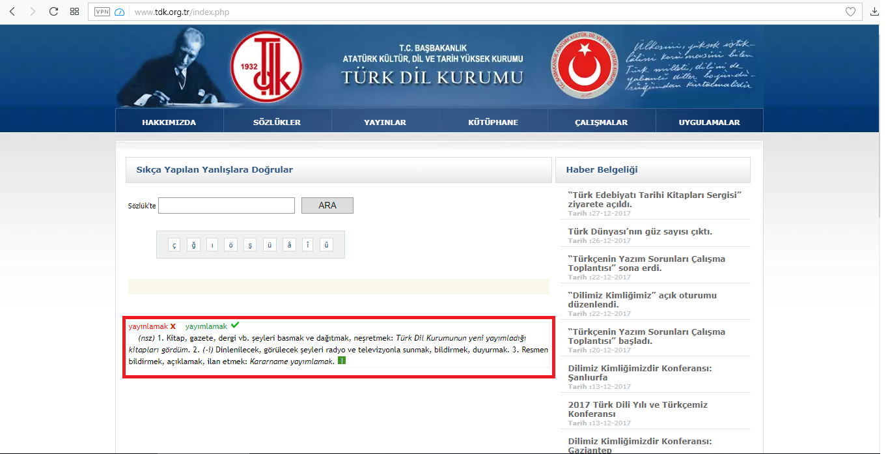Focus the Sözlük'te search input field
This screenshot has height=454, width=888.
pos(227,205)
